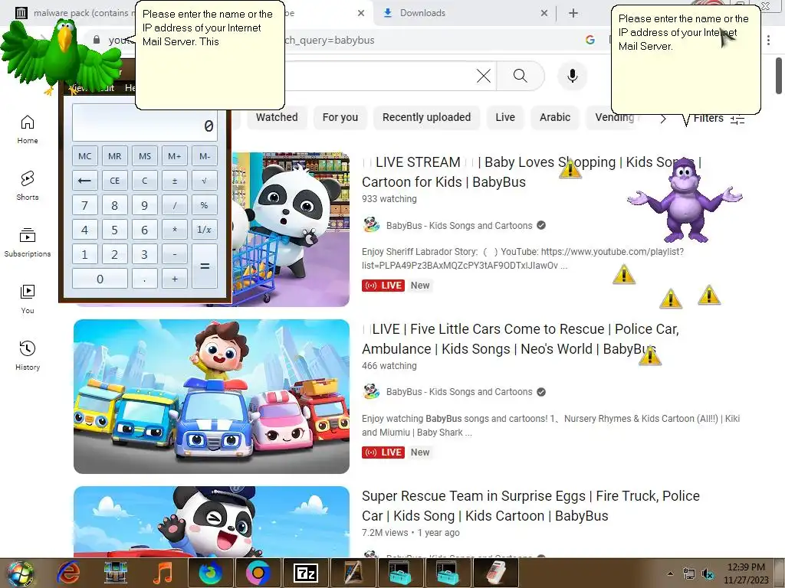
Task: Open the Five Little Cars video thumbnail
Action: pos(212,397)
